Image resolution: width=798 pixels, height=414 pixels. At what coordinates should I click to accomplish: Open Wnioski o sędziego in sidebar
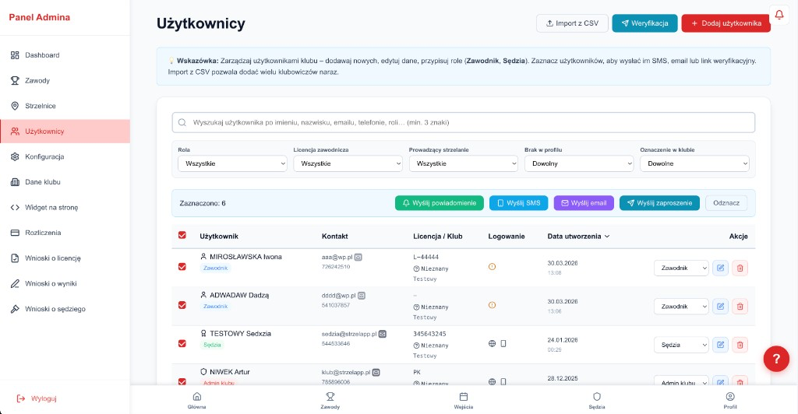click(65, 309)
